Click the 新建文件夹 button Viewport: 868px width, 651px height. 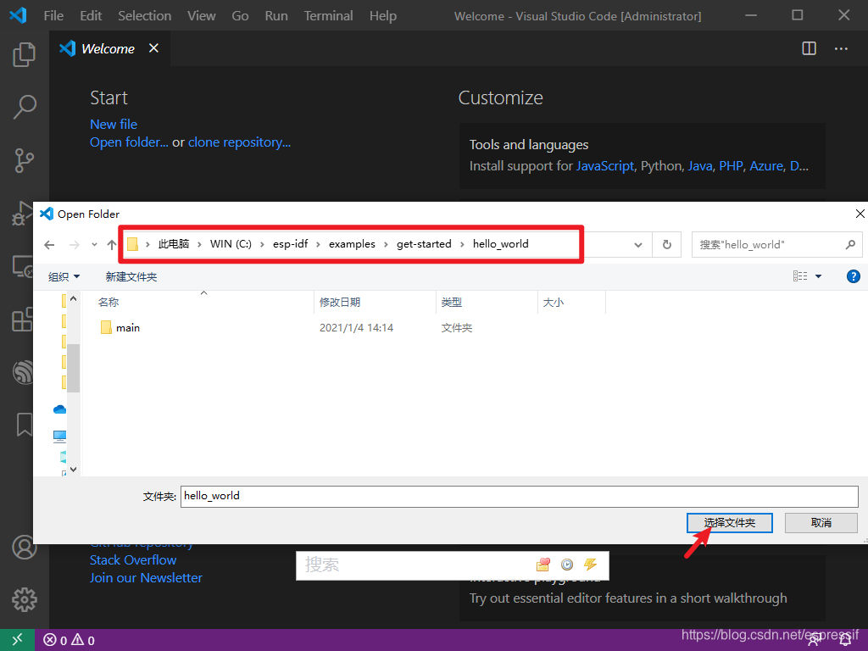coord(131,277)
